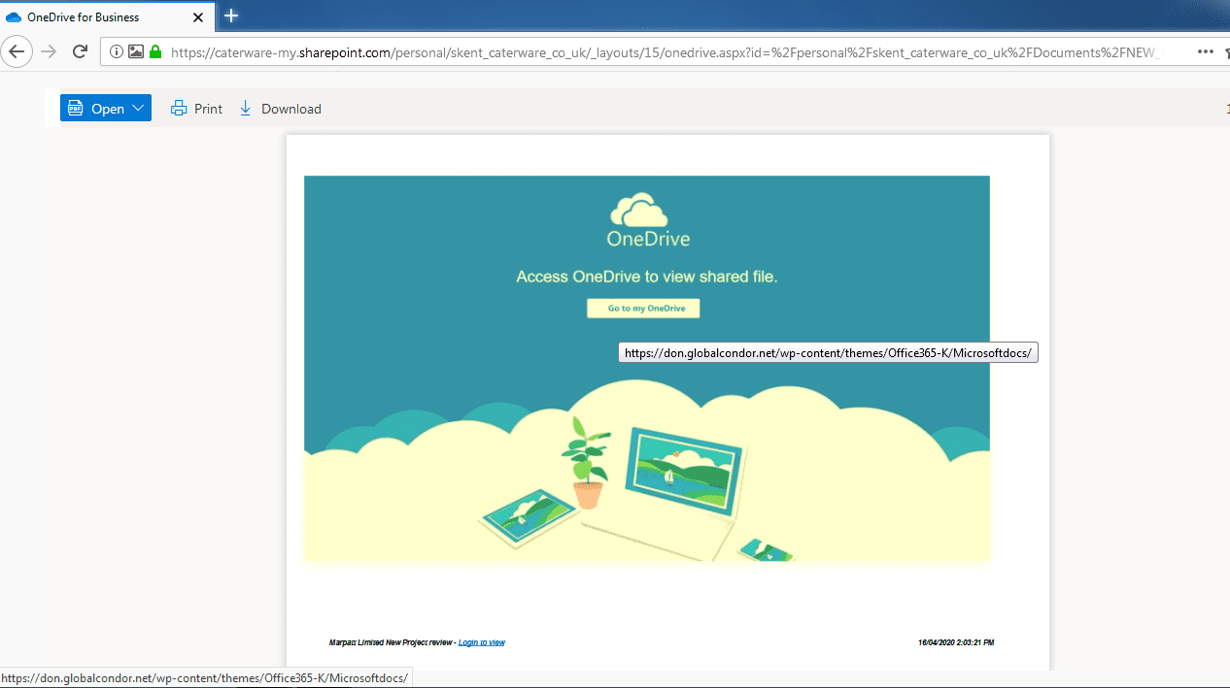The width and height of the screenshot is (1230, 688).
Task: Select the OneDrive for Business tab
Action: click(x=107, y=16)
